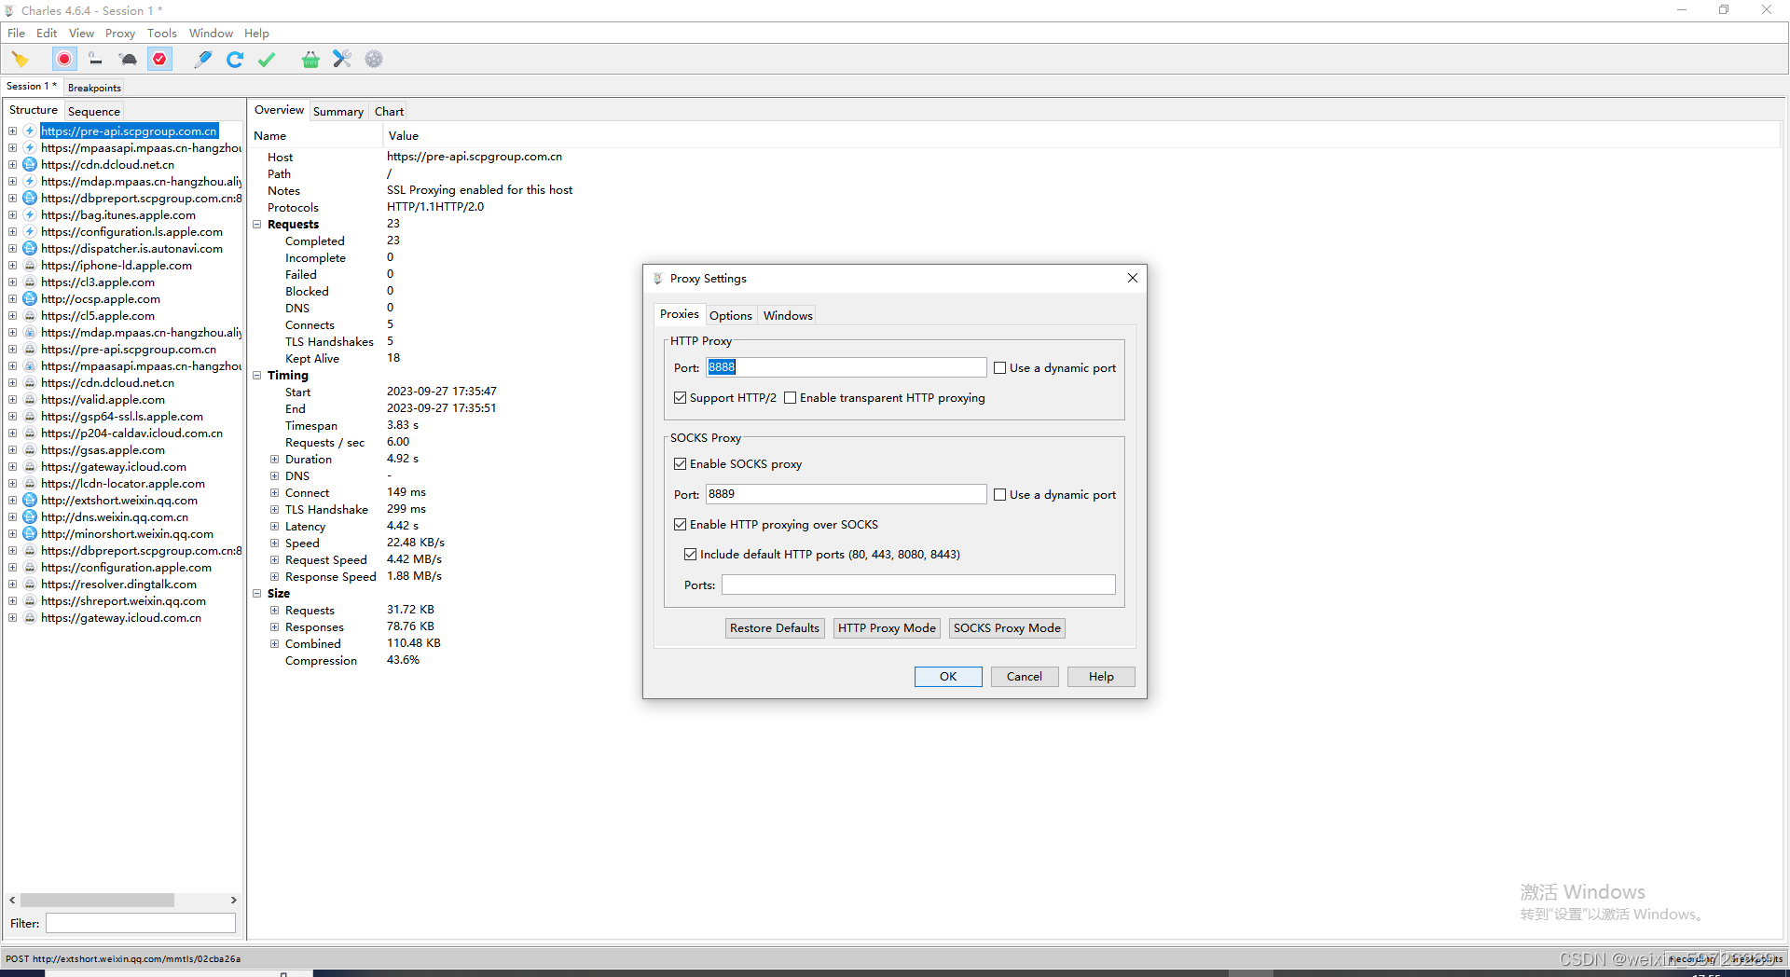1790x977 pixels.
Task: Toggle throttling turtle icon
Action: click(129, 60)
